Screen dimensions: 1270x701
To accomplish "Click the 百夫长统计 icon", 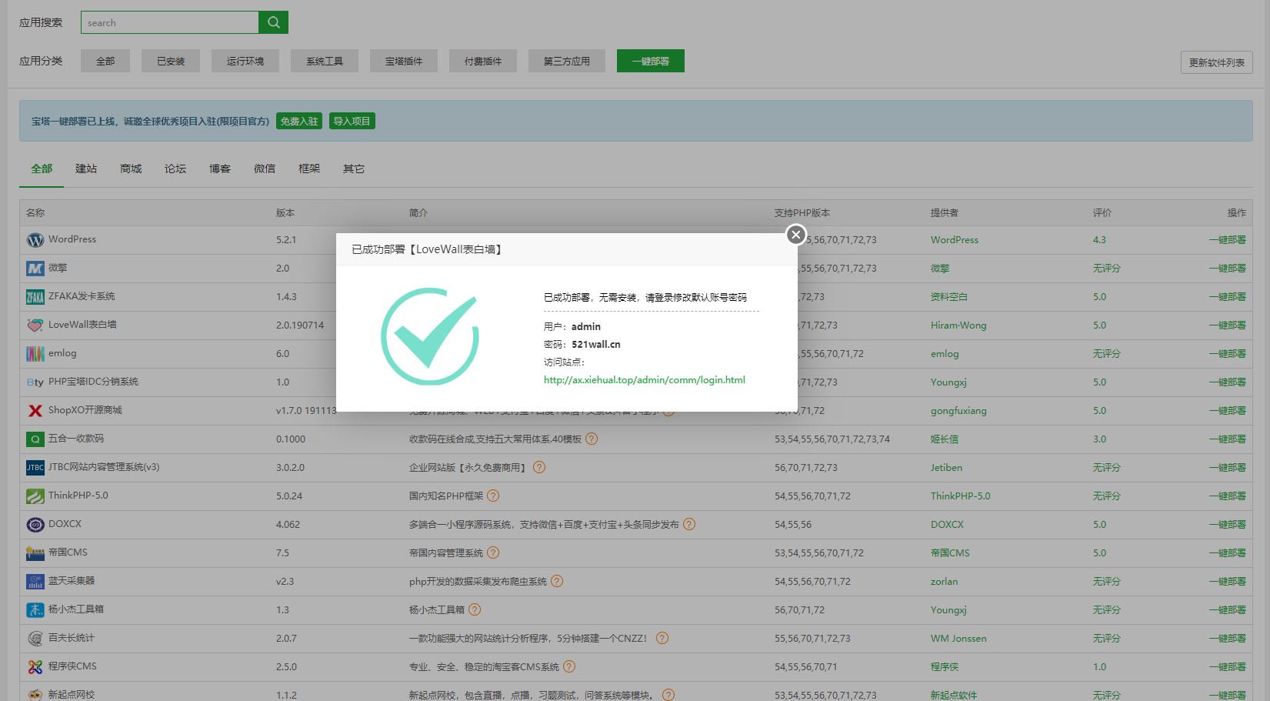I will coord(35,639).
